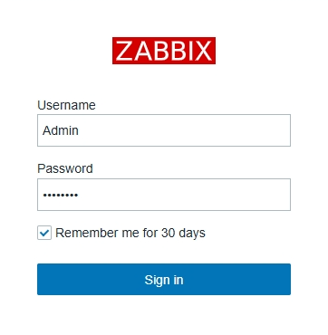Uncheck the blue checkmark box
This screenshot has width=328, height=335.
[x=44, y=233]
